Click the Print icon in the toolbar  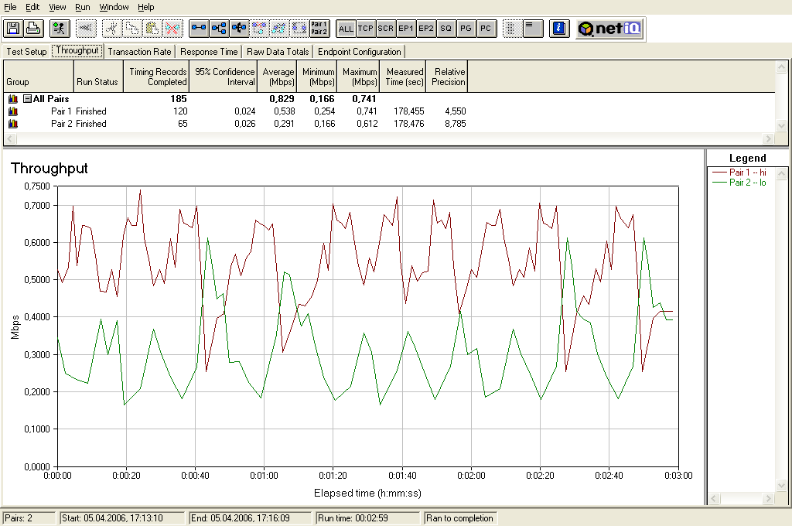point(33,29)
